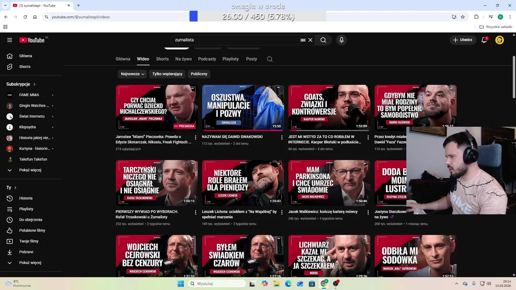The height and width of the screenshot is (290, 516).
Task: Open more options for Pierwszy wywiad po wyborach
Action: [x=196, y=212]
